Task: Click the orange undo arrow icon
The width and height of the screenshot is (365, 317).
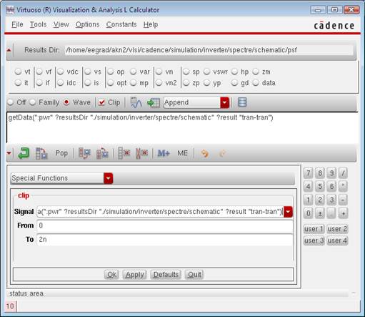Action: point(205,153)
